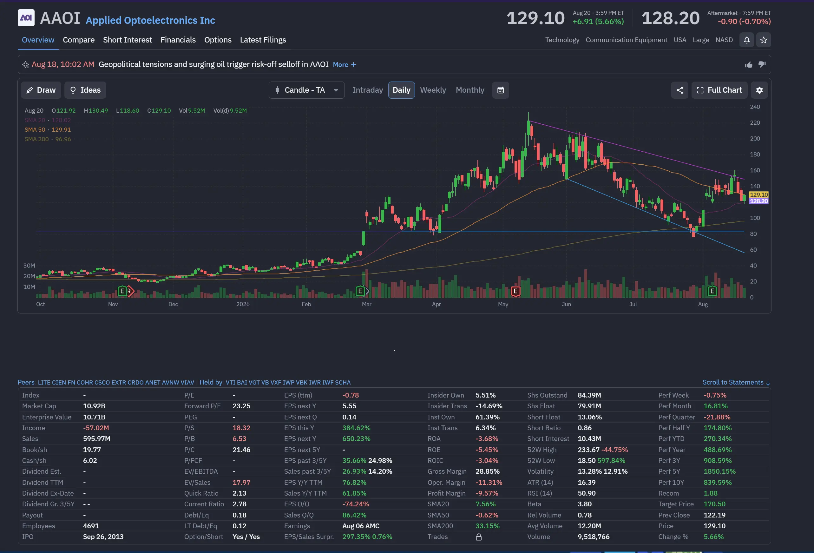Click the Target Price value 170.50
This screenshot has width=814, height=553.
[x=714, y=504]
